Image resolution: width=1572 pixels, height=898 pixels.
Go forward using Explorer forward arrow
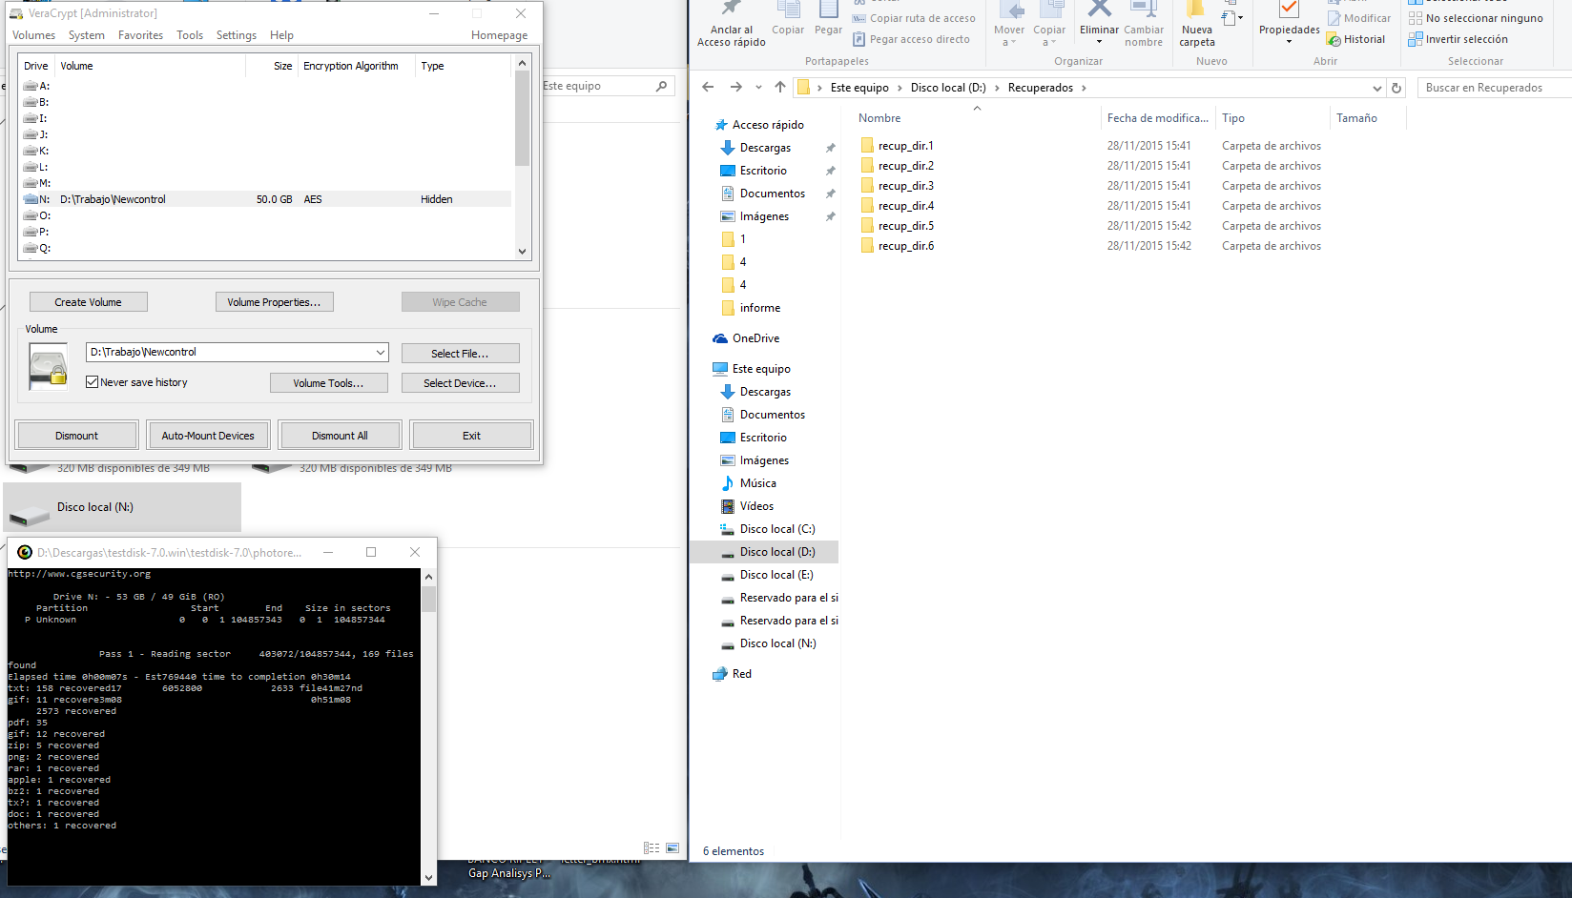(x=735, y=87)
